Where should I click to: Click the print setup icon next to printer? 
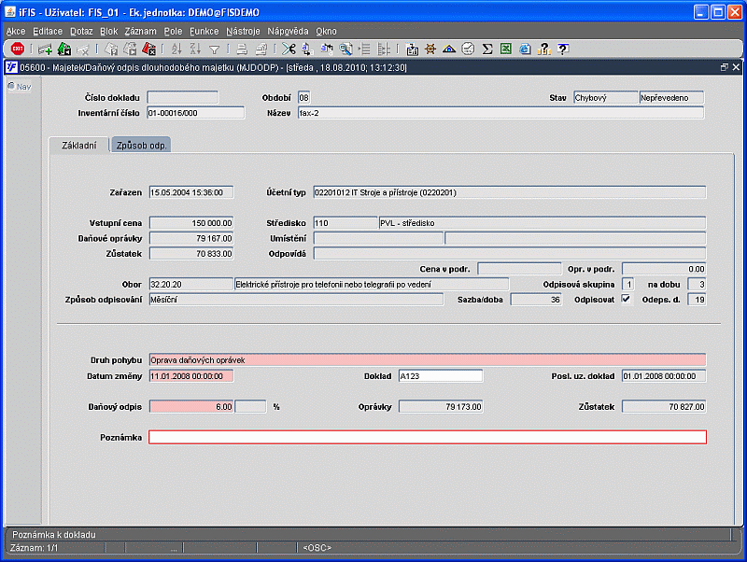click(261, 49)
